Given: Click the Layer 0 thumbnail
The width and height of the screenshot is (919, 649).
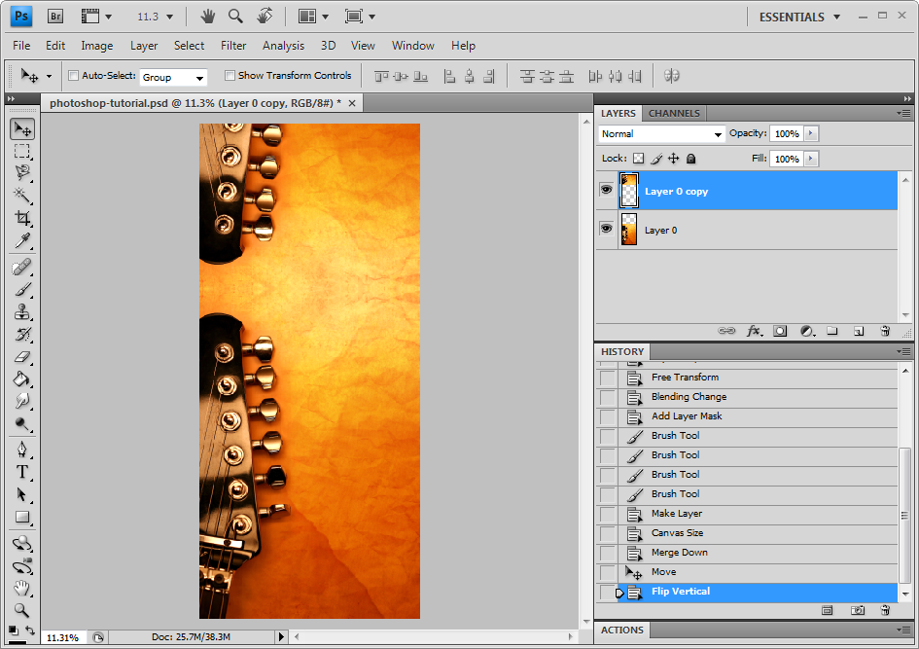Looking at the screenshot, I should [629, 230].
